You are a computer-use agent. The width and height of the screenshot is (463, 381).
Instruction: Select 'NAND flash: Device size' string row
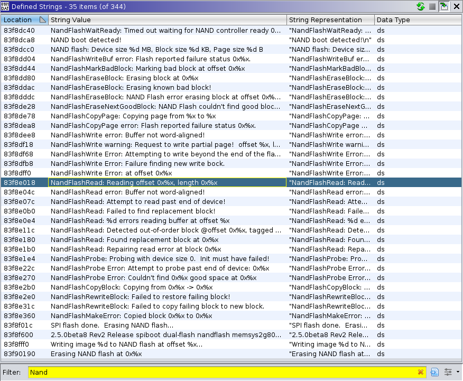click(x=231, y=49)
